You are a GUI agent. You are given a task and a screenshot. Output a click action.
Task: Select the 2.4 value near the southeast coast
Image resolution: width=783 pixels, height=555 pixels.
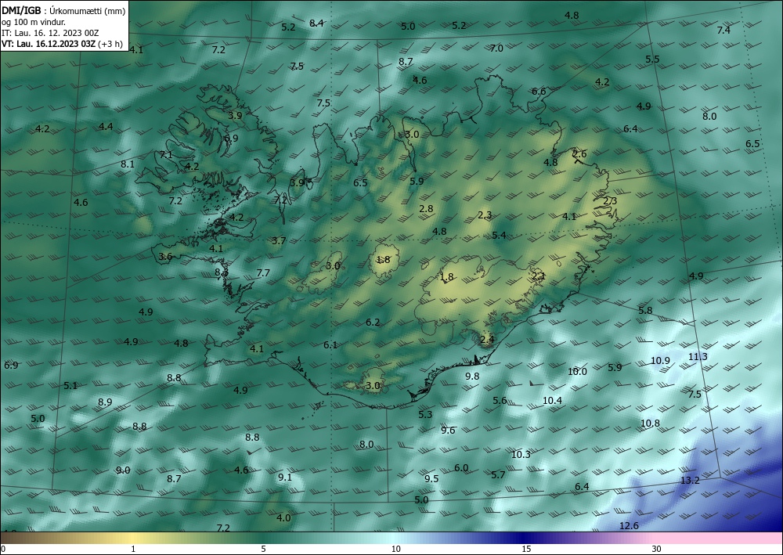point(487,340)
